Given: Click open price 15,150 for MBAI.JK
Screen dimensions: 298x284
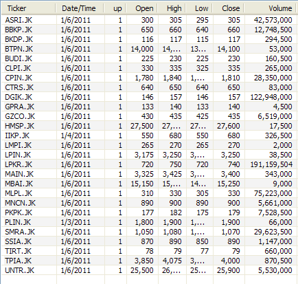Looking at the screenshot, I should (142, 184).
